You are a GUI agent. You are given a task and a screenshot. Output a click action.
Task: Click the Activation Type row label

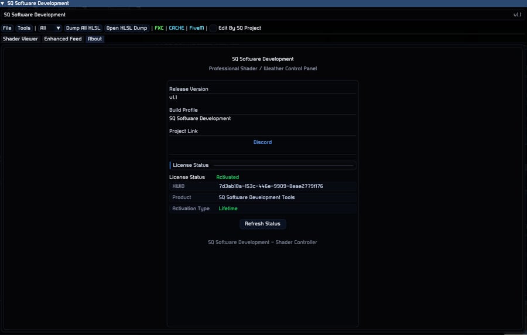191,208
